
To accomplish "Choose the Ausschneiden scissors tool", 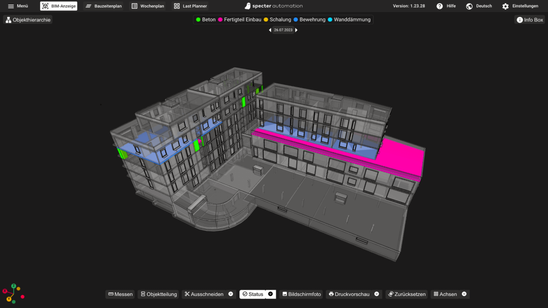I will pos(204,294).
